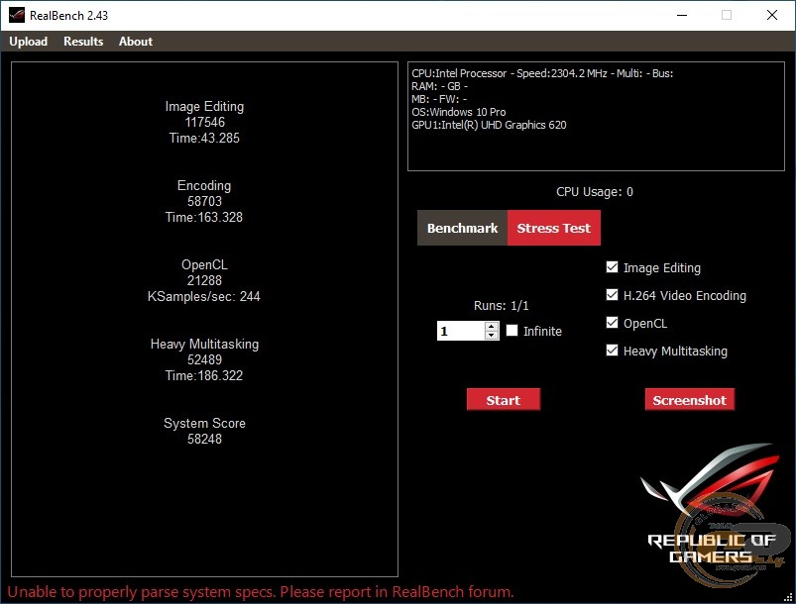
Task: Toggle the OpenCL checkbox
Action: 613,323
